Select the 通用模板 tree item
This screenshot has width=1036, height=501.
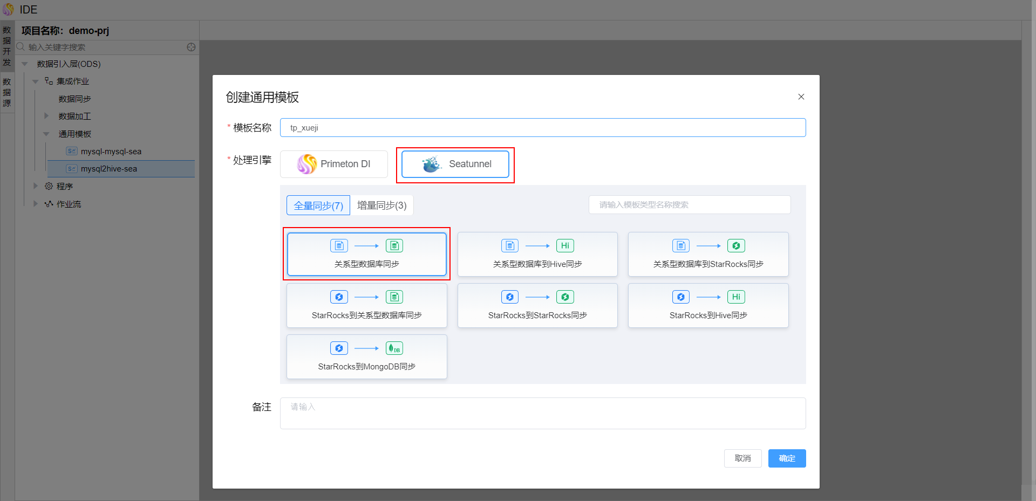(x=75, y=134)
